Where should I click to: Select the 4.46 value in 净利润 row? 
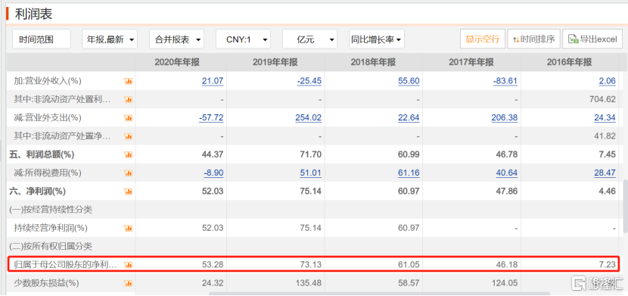pyautogui.click(x=607, y=192)
